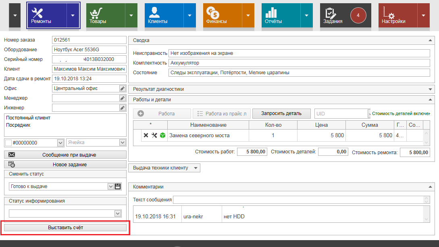Collapse the Сводка panel
Image resolution: width=439 pixels, height=247 pixels.
click(430, 40)
